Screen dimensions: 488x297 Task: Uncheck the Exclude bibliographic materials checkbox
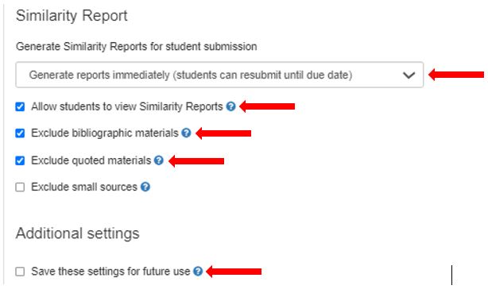tap(20, 133)
